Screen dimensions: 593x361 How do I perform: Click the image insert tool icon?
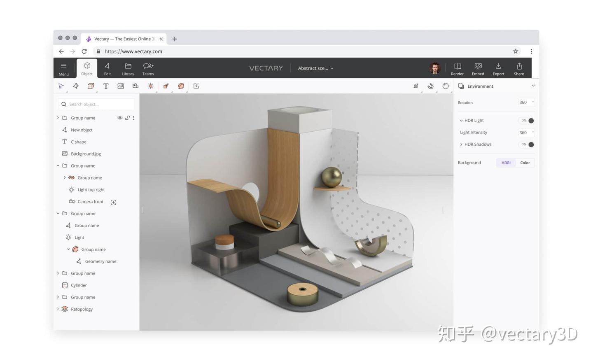(x=121, y=86)
